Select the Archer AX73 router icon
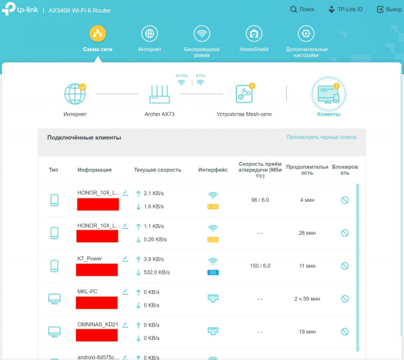 coord(159,94)
